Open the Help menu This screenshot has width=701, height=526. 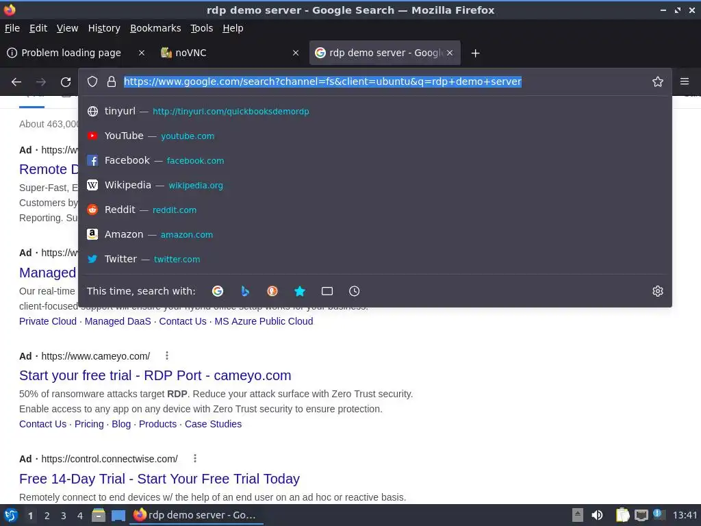pyautogui.click(x=233, y=28)
